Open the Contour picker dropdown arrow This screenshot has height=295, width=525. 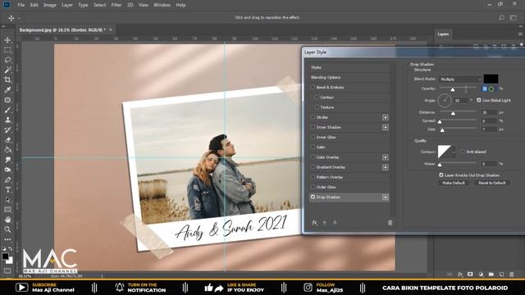(x=454, y=152)
